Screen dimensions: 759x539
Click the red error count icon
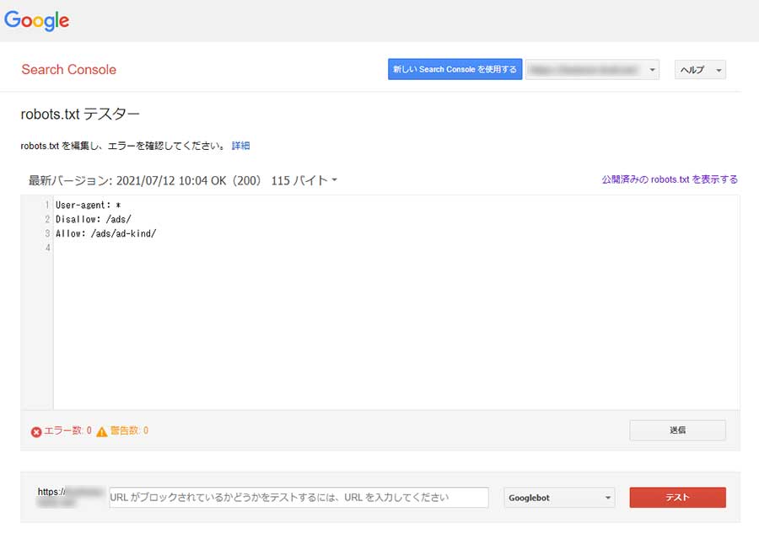click(x=36, y=432)
